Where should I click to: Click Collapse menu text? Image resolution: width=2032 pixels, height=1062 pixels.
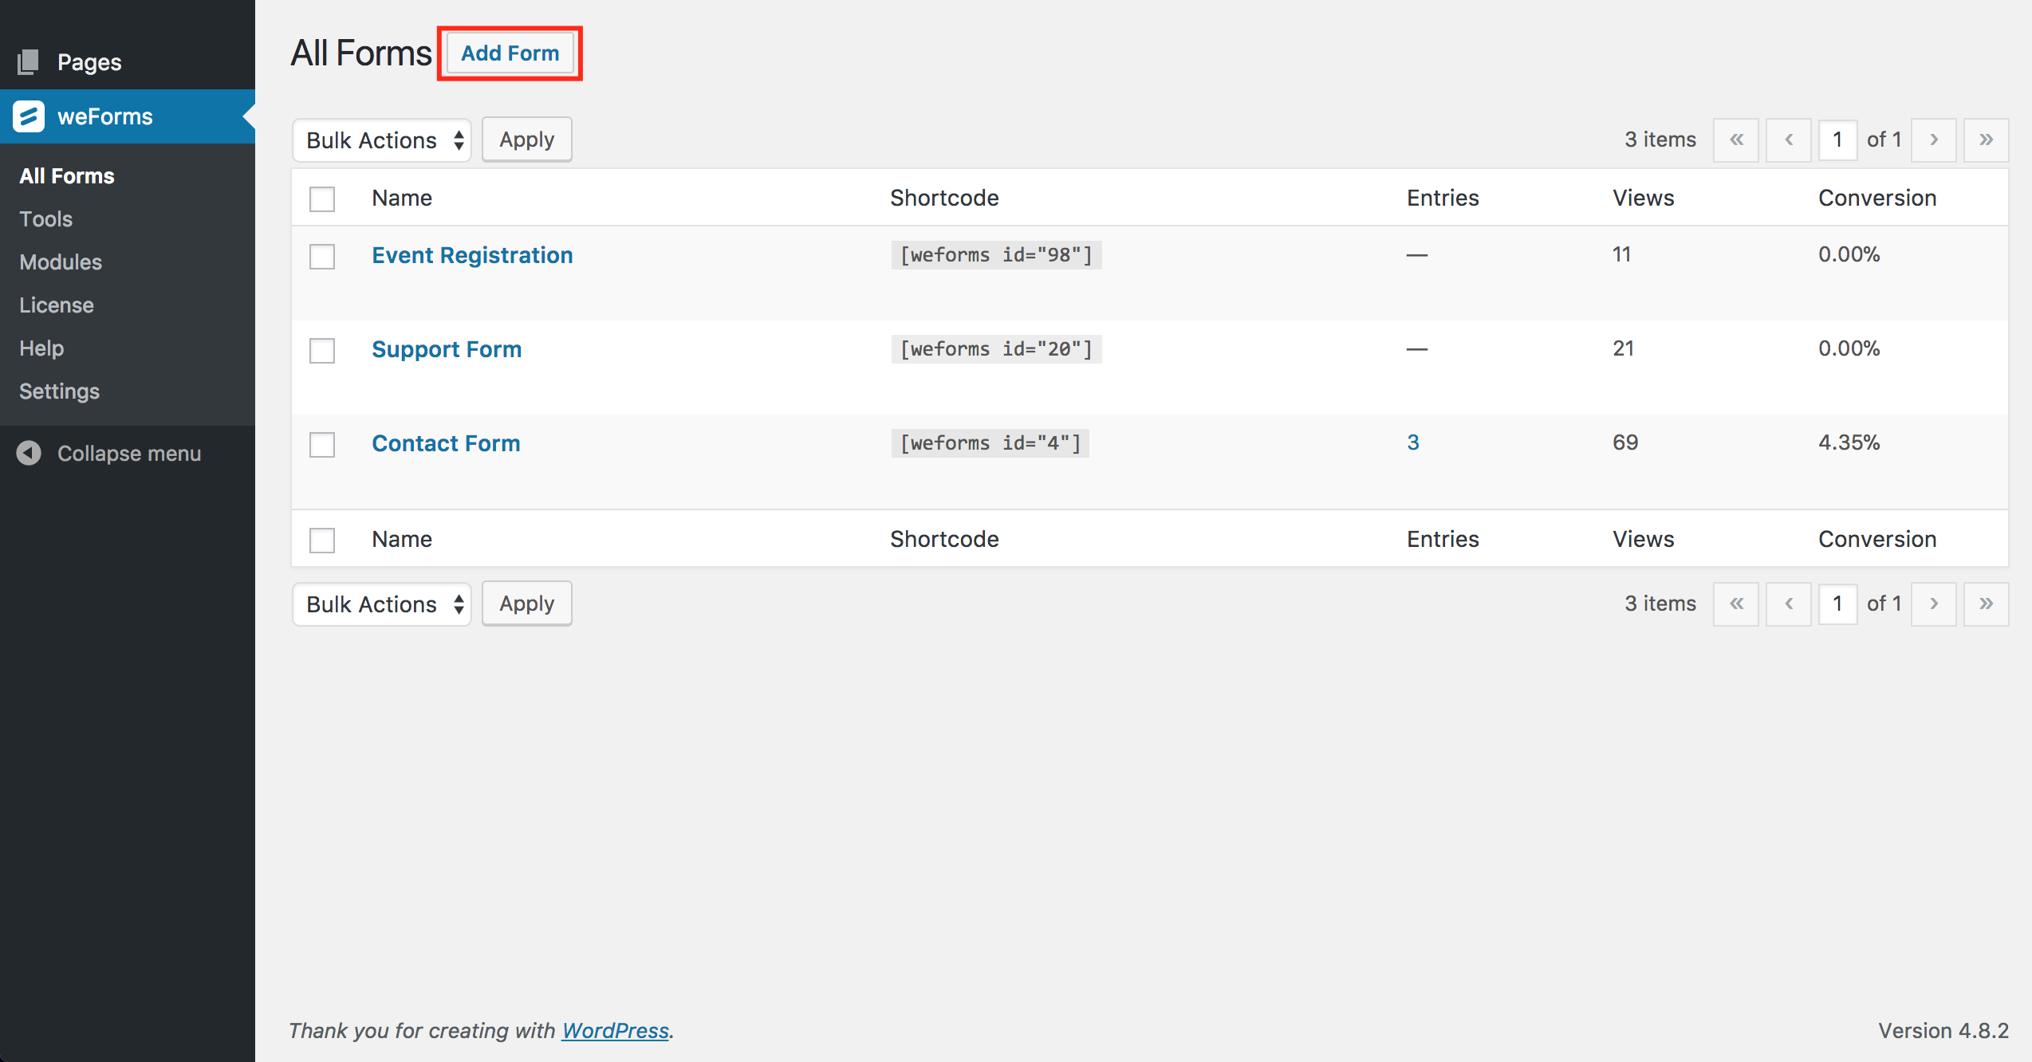[x=129, y=453]
